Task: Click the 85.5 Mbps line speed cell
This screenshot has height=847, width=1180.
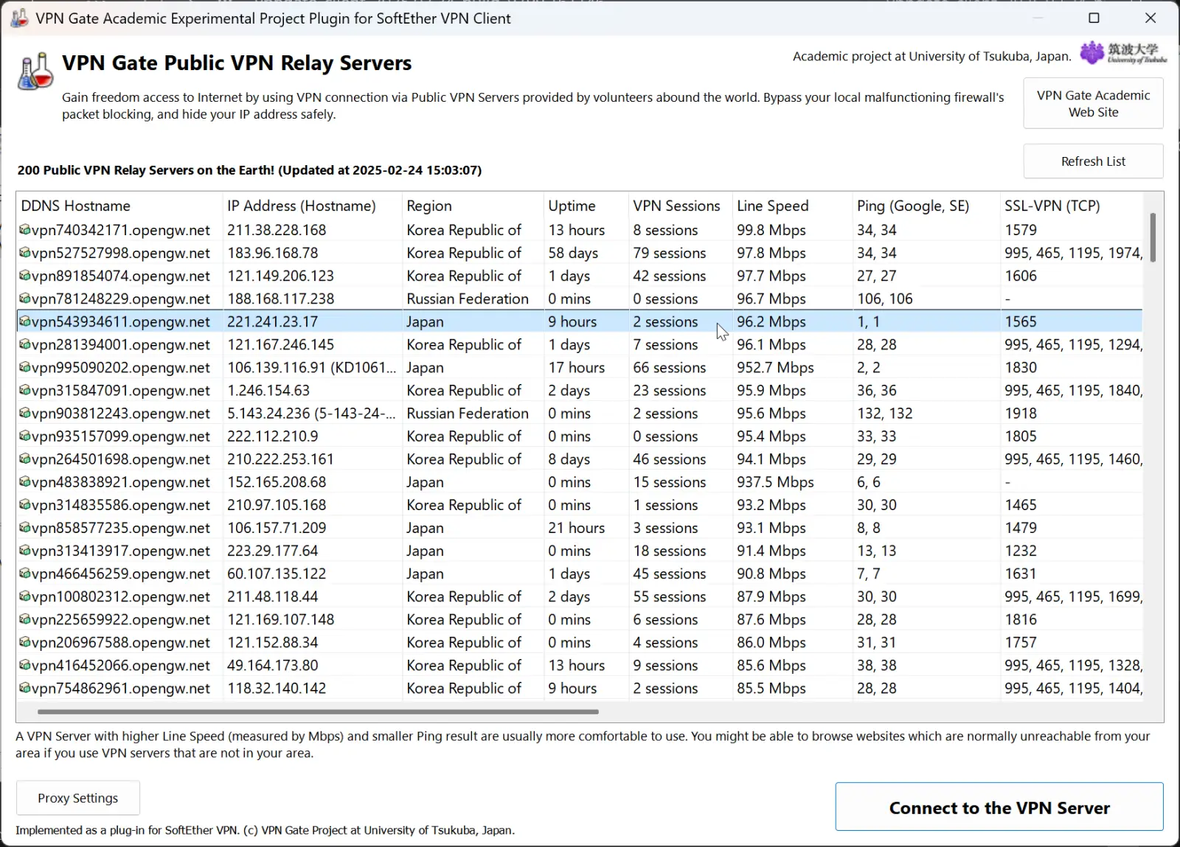Action: pos(771,687)
